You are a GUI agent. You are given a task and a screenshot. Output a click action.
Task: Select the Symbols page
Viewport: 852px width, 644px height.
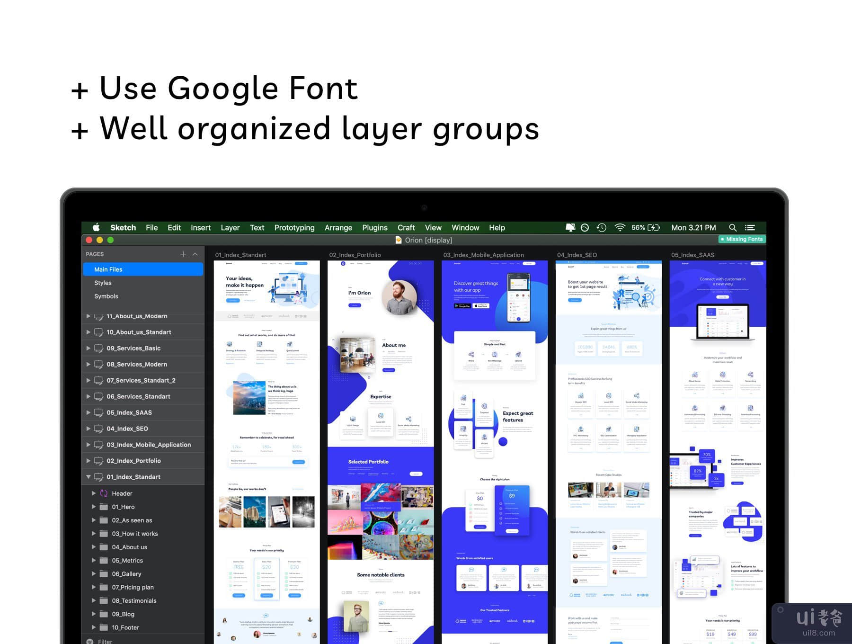pos(106,296)
